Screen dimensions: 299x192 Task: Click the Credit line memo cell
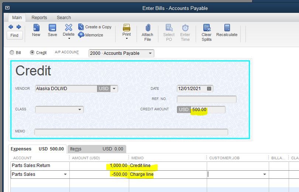168,166
